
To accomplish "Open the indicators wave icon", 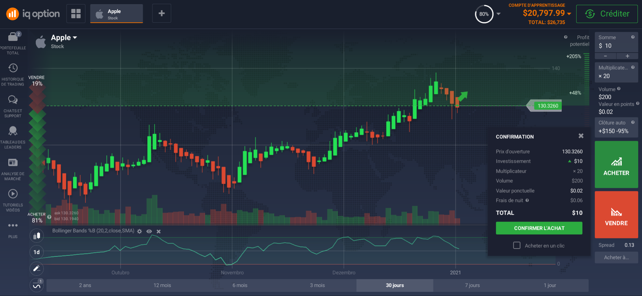I will (36, 285).
